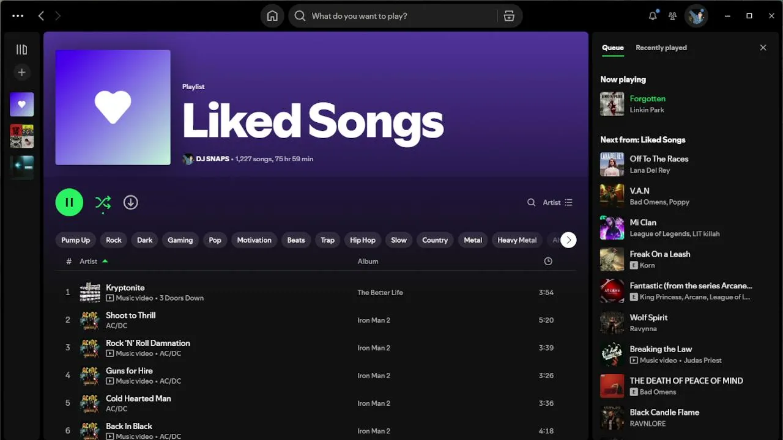Open the Friend Activity icon
Viewport: 783px width, 440px height.
coord(673,16)
